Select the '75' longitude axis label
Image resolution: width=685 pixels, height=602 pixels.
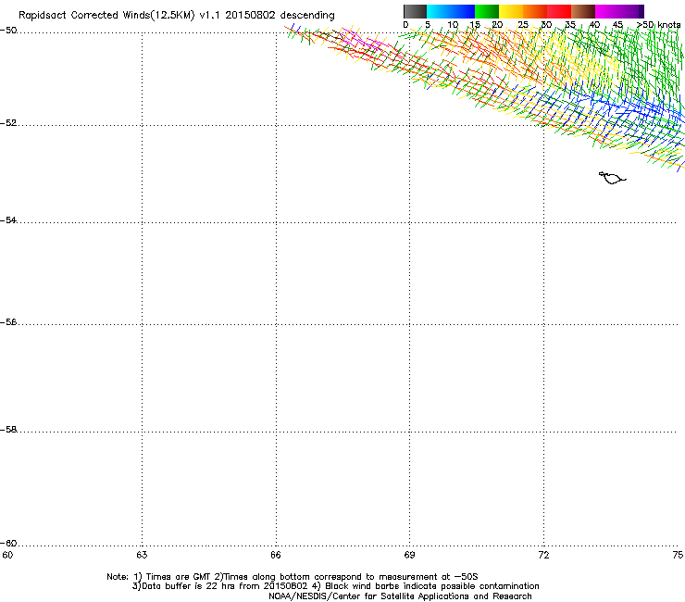(678, 555)
